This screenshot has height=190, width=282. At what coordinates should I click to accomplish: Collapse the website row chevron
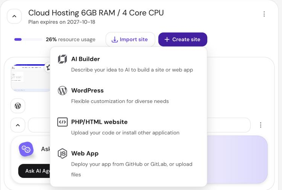point(18,125)
